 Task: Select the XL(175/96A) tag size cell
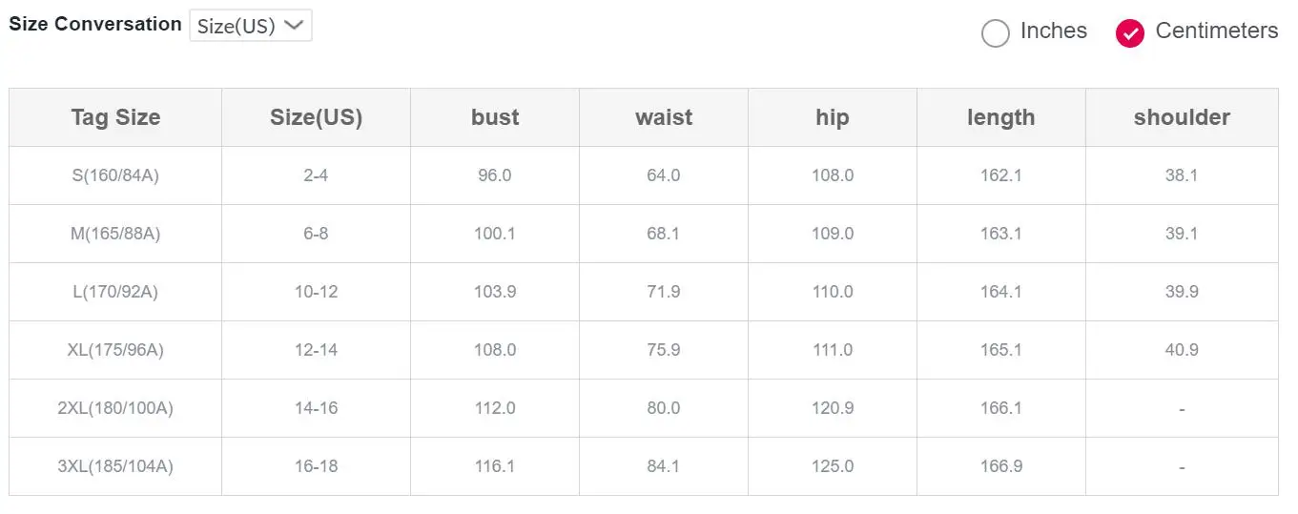pyautogui.click(x=115, y=350)
